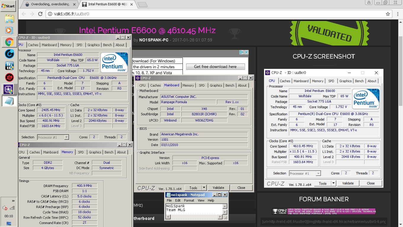Open the network signal tray icon
This screenshot has height=227, width=403.
click(x=12, y=208)
